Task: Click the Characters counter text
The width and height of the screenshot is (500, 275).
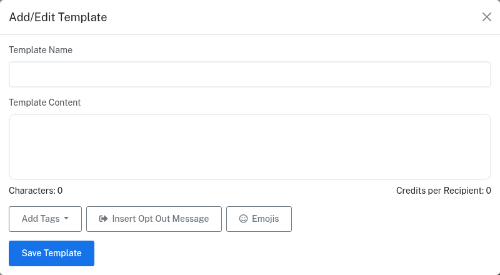Action: (x=36, y=191)
